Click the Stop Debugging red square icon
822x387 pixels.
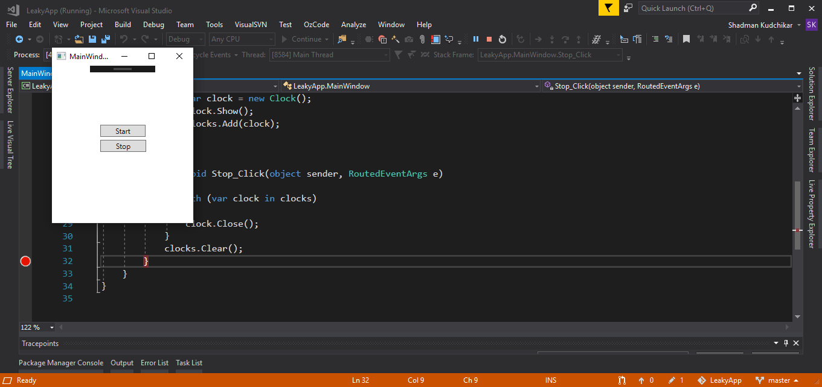coord(489,39)
